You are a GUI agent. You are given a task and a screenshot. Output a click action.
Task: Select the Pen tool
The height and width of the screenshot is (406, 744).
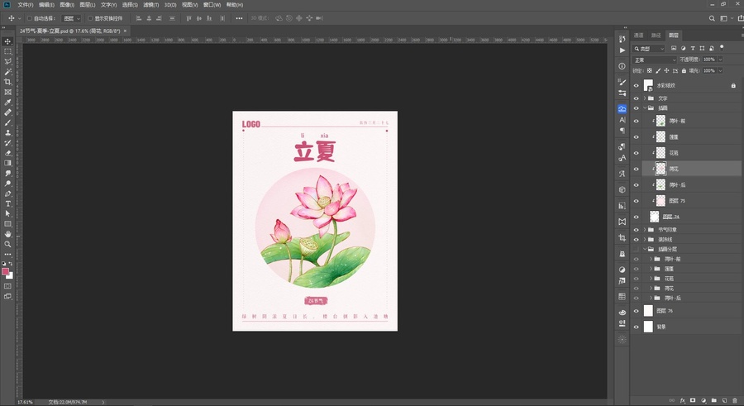coord(7,193)
